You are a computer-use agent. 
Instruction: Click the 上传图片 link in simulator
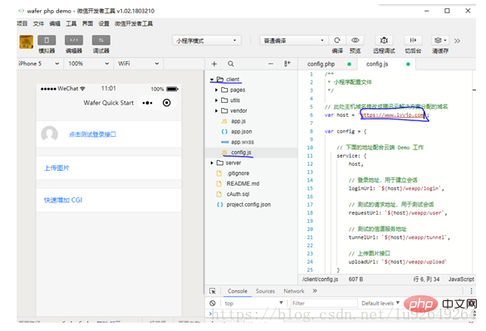pyautogui.click(x=56, y=168)
